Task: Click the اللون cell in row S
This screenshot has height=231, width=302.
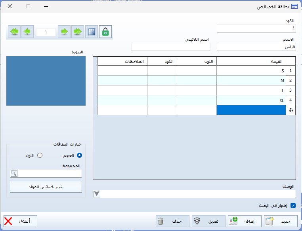Action: coord(197,70)
